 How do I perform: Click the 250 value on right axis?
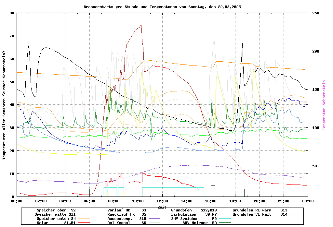[316, 13]
